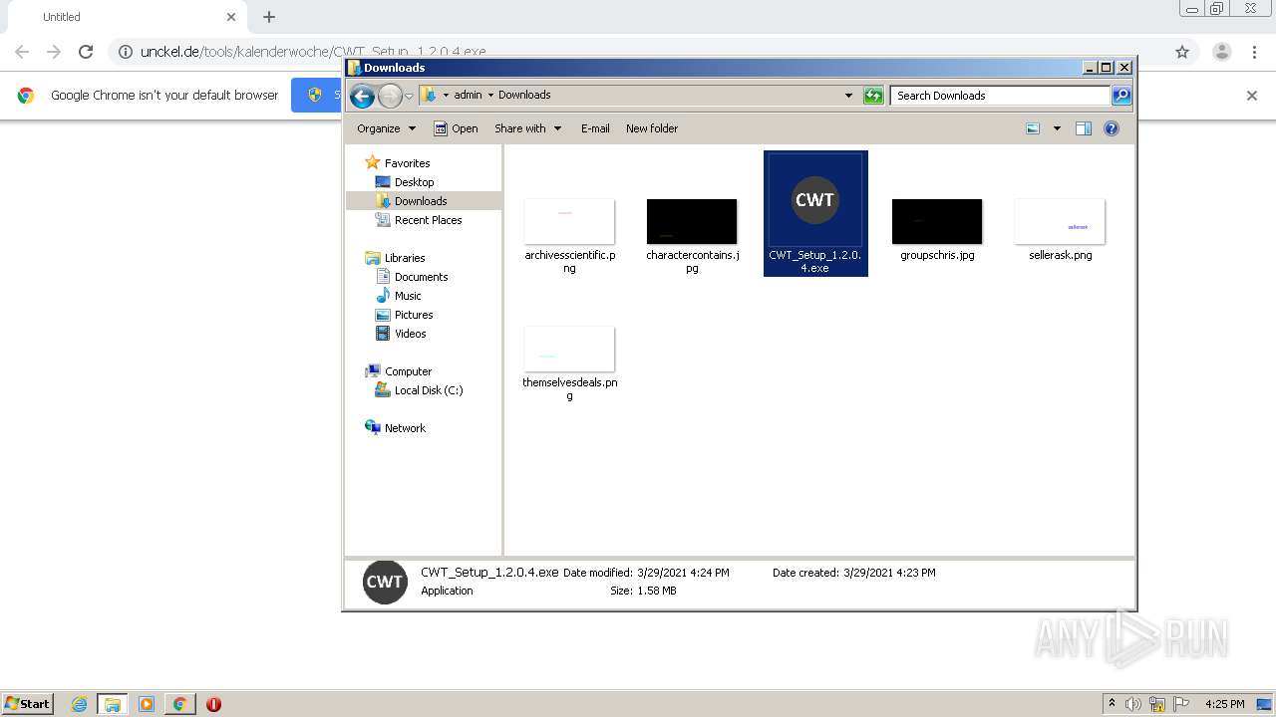Image resolution: width=1276 pixels, height=717 pixels.
Task: Open volume speaker tray icon
Action: (1133, 704)
